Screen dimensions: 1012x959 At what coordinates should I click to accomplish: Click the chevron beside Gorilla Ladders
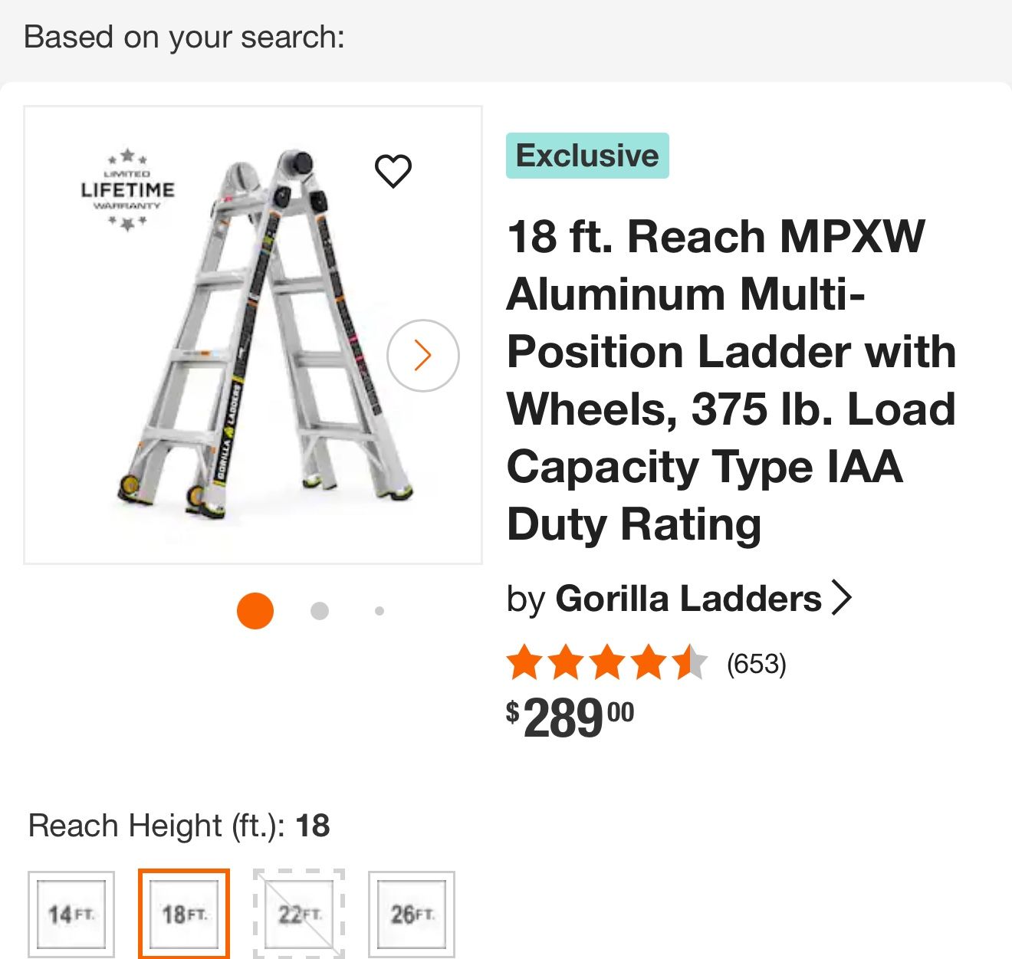click(842, 598)
